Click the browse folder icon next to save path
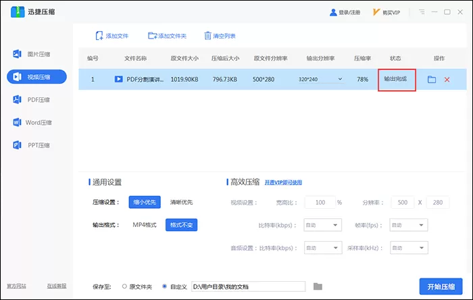This screenshot has width=473, height=300. 318,286
